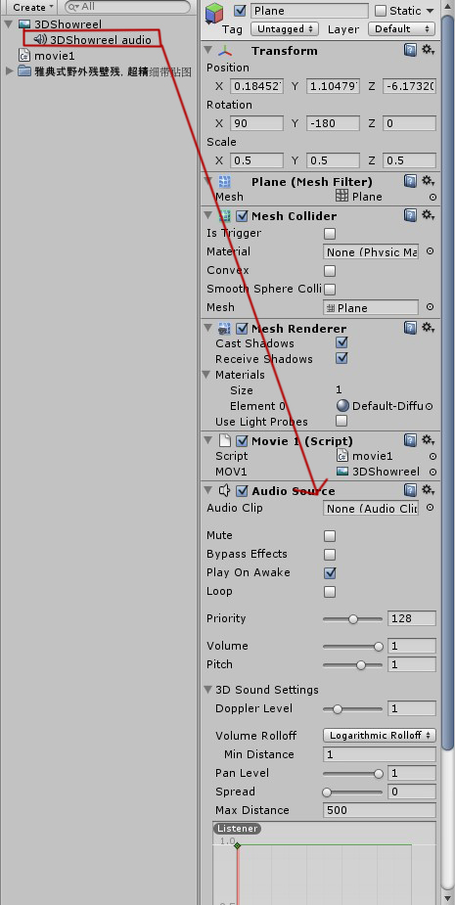Image resolution: width=455 pixels, height=905 pixels.
Task: Enable the Is Trigger checkbox
Action: [x=330, y=234]
